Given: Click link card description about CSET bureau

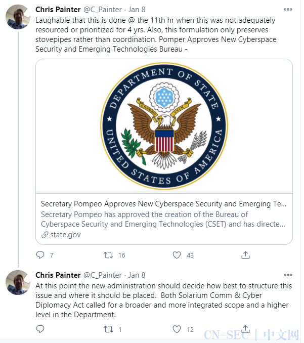Looking at the screenshot, I should click(x=163, y=219).
